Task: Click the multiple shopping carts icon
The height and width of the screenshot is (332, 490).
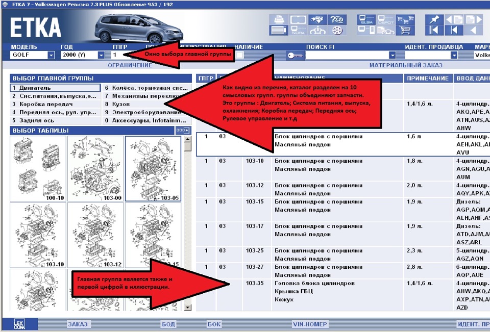Action: [x=405, y=20]
